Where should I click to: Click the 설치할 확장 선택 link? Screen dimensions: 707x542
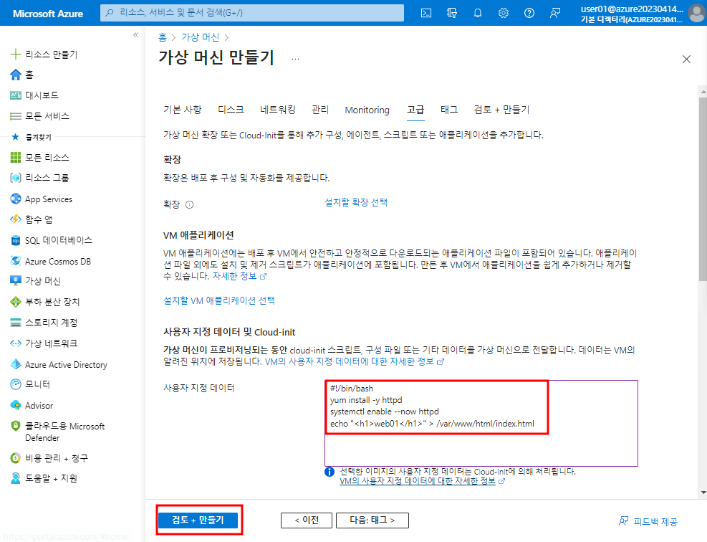pyautogui.click(x=356, y=202)
